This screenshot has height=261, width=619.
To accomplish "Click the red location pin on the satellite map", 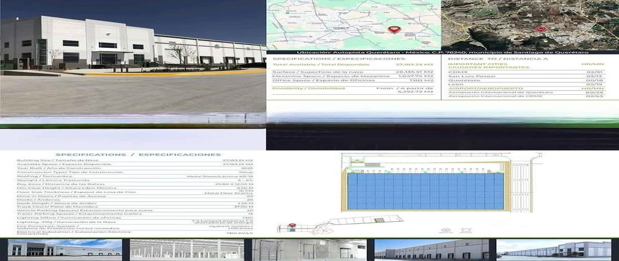I will click(540, 29).
